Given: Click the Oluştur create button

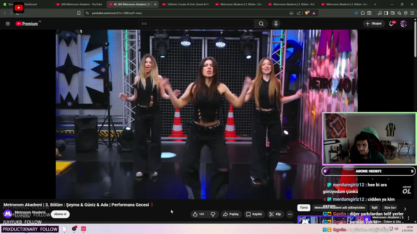Looking at the screenshot, I should (373, 24).
